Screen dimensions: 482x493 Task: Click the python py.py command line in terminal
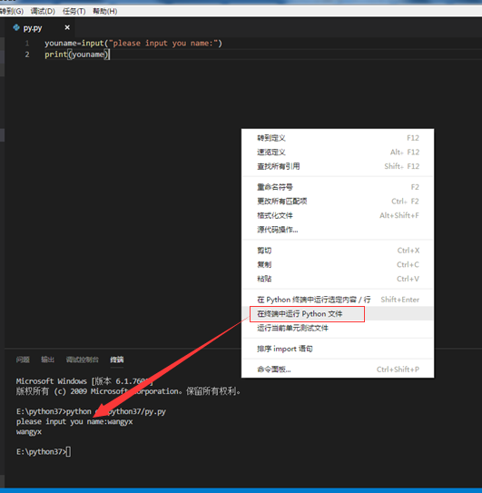pyautogui.click(x=91, y=411)
